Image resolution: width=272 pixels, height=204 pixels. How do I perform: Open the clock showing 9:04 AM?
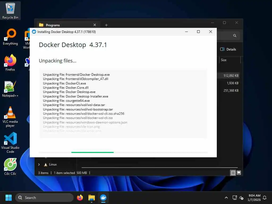(254, 198)
